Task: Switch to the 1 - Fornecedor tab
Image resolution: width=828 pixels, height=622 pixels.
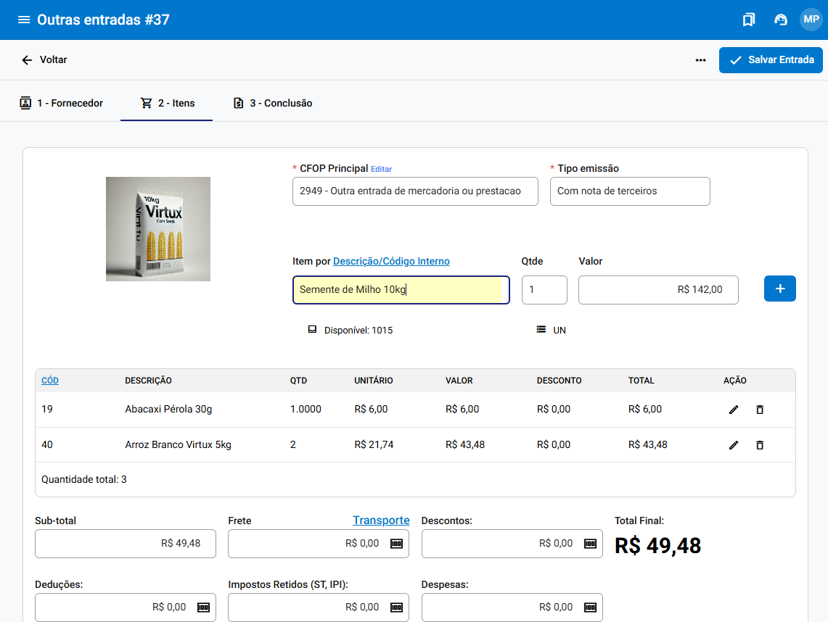Action: pyautogui.click(x=62, y=103)
